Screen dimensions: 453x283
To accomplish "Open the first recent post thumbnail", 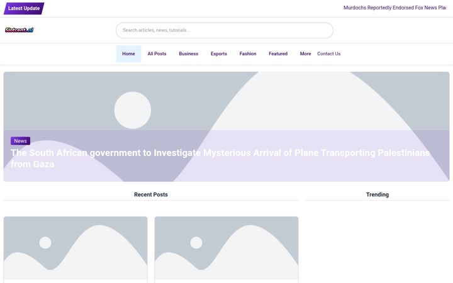I will click(75, 248).
